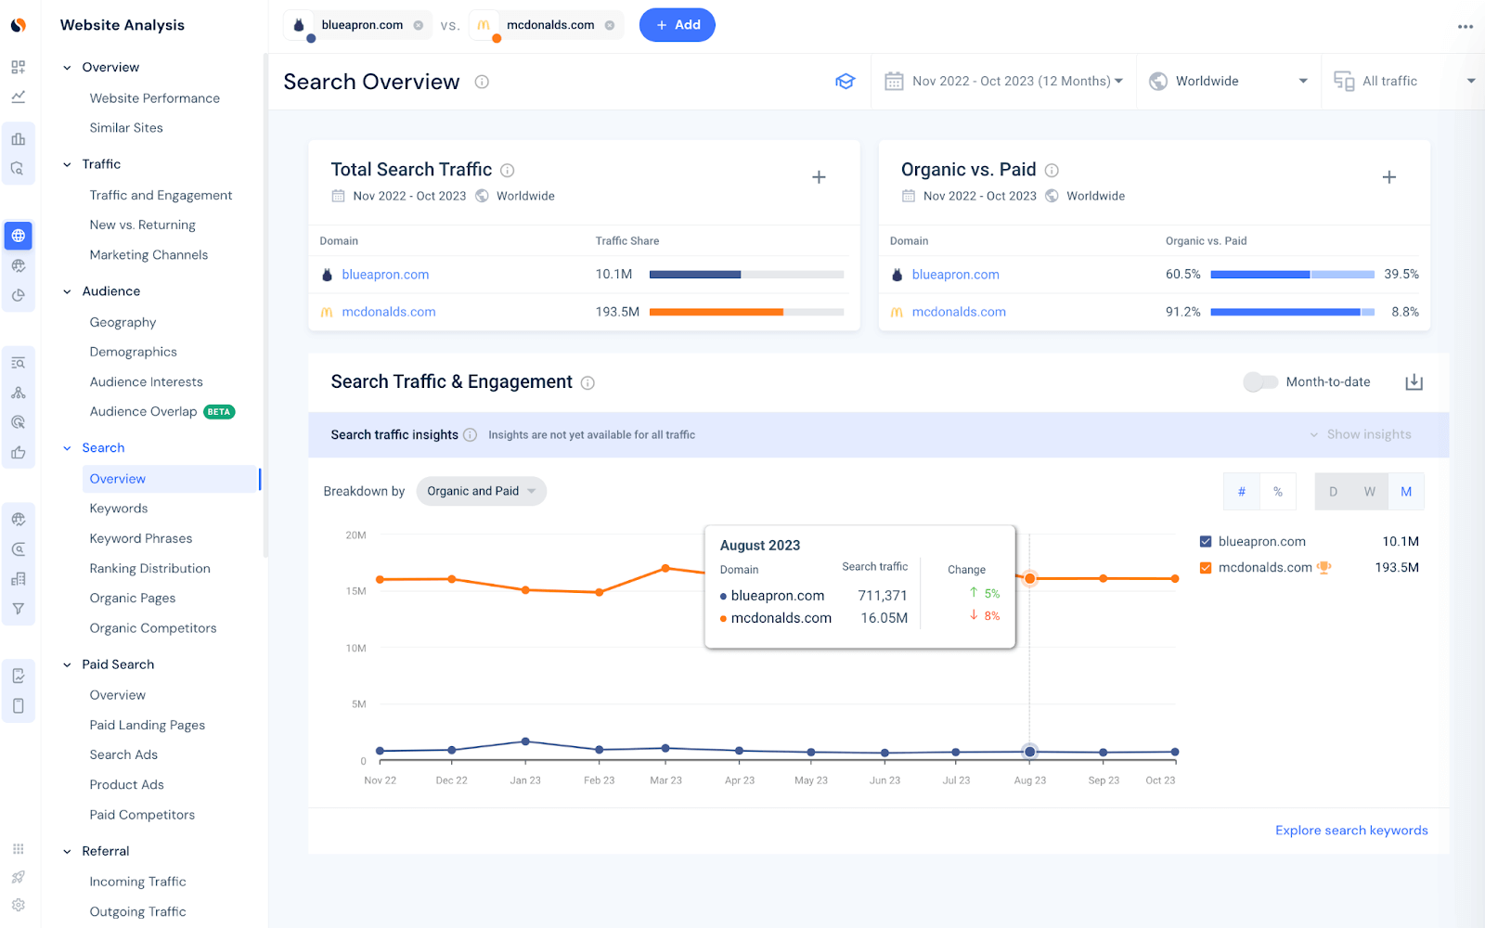Image resolution: width=1485 pixels, height=928 pixels.
Task: Go to Similar Sites
Action: 126,128
